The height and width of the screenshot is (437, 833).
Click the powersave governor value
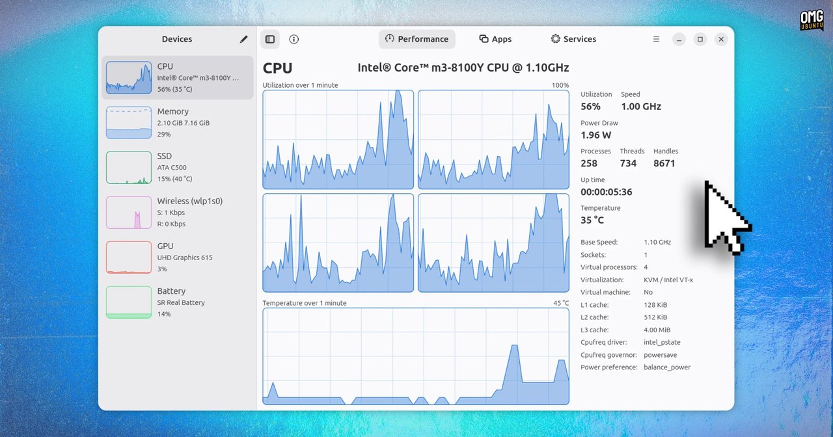click(662, 355)
